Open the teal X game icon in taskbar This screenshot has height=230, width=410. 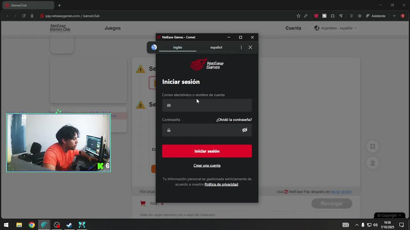[82, 225]
